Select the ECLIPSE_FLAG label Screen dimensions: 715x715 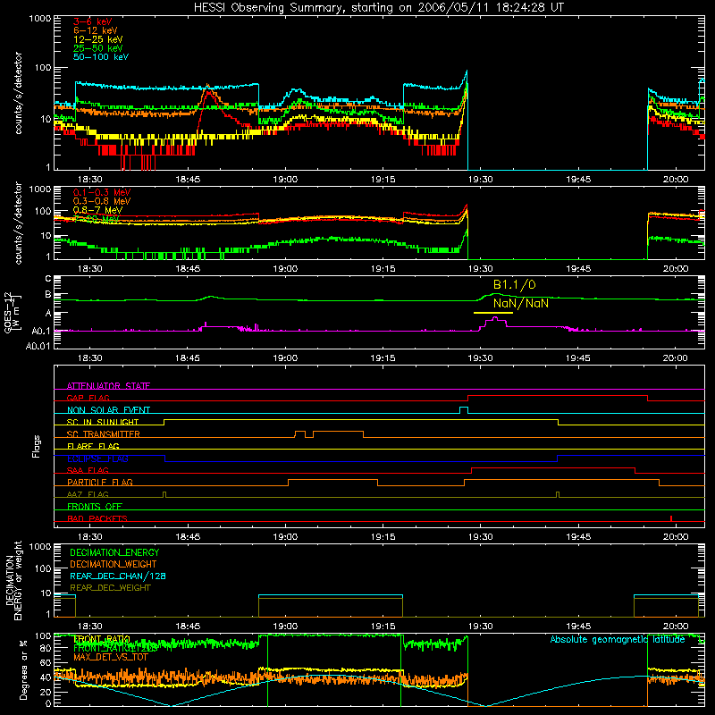tap(97, 458)
